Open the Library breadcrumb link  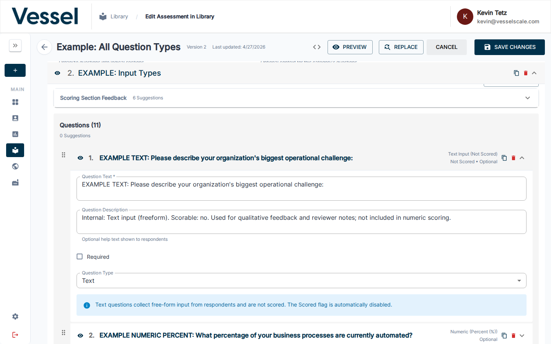[x=119, y=16]
